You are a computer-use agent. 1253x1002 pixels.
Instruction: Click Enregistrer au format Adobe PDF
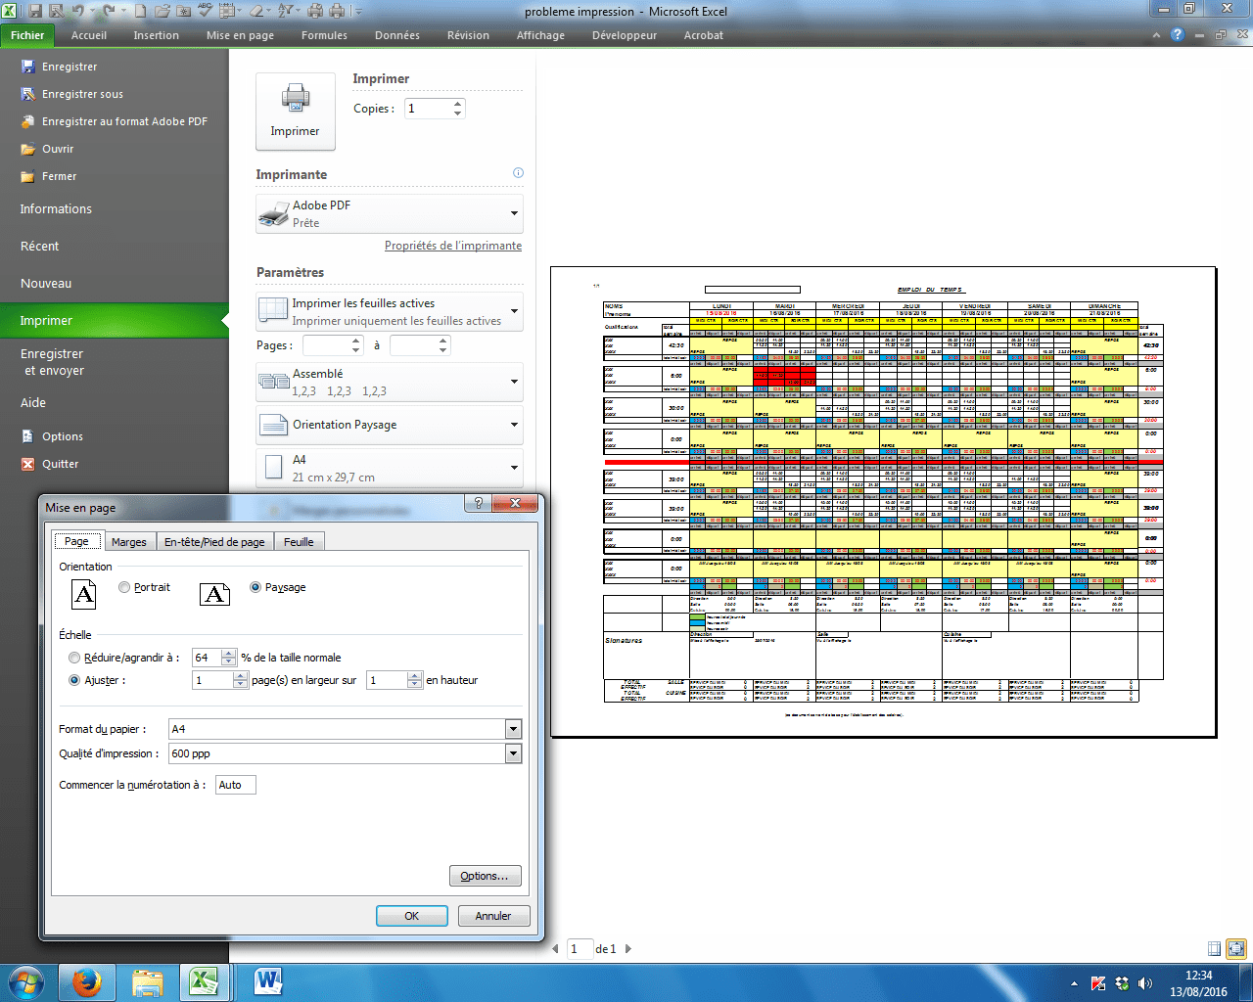(124, 121)
